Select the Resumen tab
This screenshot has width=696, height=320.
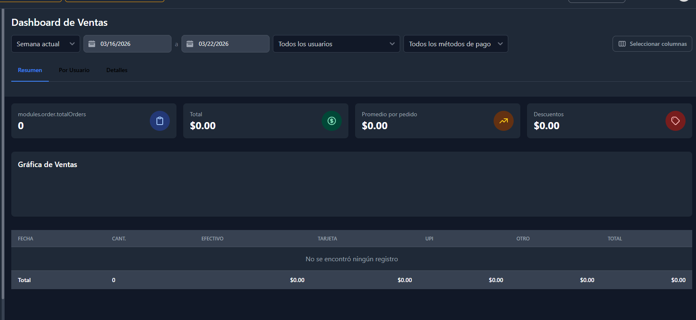click(x=30, y=70)
